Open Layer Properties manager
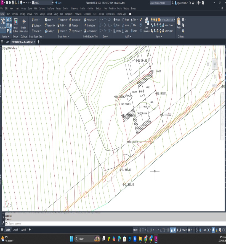Viewport: 226px width, 244px height. [x=147, y=25]
